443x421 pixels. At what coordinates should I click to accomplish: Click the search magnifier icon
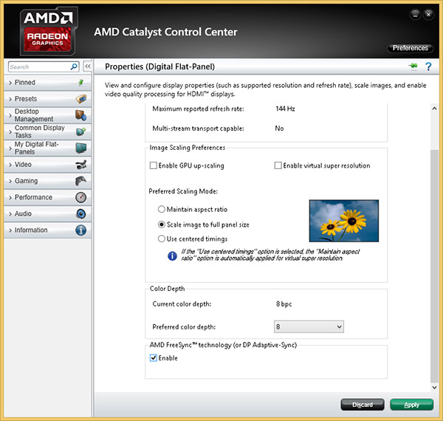click(73, 66)
